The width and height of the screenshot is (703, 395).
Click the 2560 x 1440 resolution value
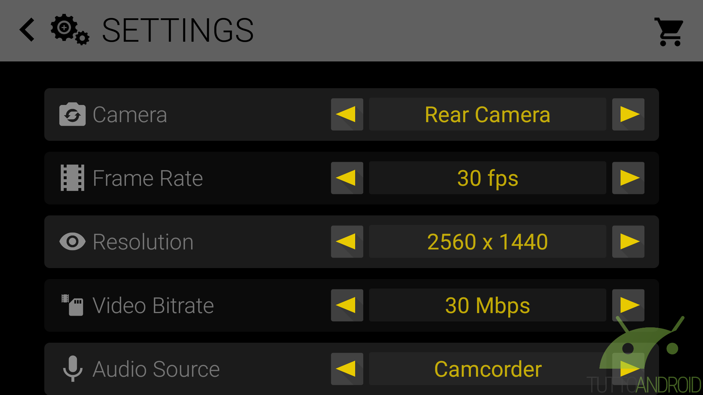coord(488,241)
